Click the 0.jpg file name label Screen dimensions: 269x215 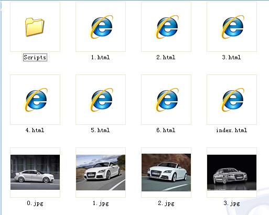click(35, 203)
